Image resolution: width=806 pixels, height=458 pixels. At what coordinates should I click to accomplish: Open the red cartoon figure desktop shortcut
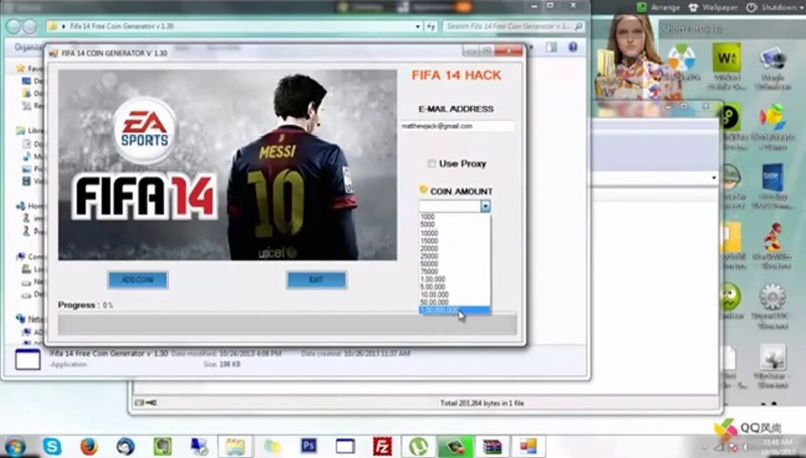point(773,237)
